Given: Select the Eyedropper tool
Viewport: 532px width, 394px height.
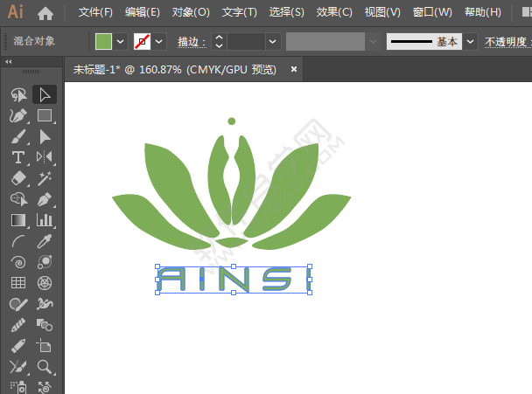Looking at the screenshot, I should pyautogui.click(x=45, y=241).
